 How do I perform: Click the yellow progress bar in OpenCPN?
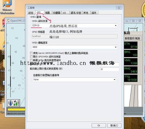pyautogui.click(x=16, y=110)
